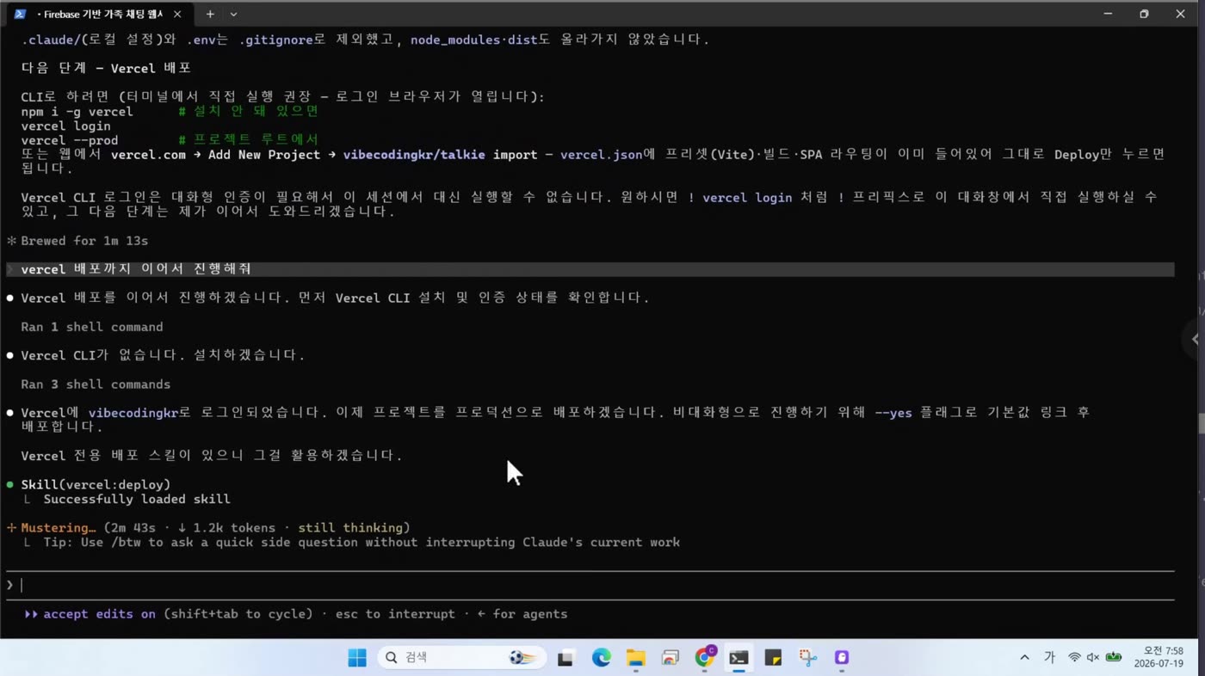
Task: Click the vercel.com text
Action: [x=148, y=155]
